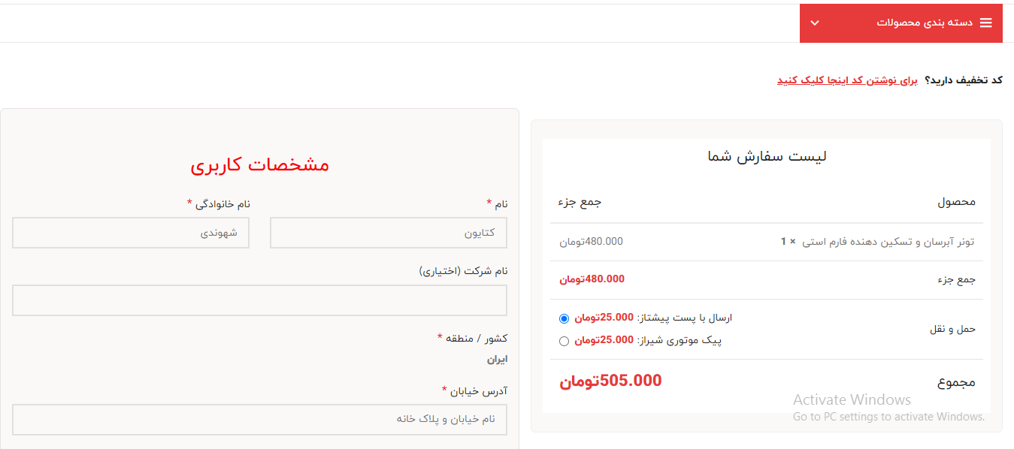Click the hamburger menu icon beside دسته بندی محصولات
1014x449 pixels.
coord(985,23)
